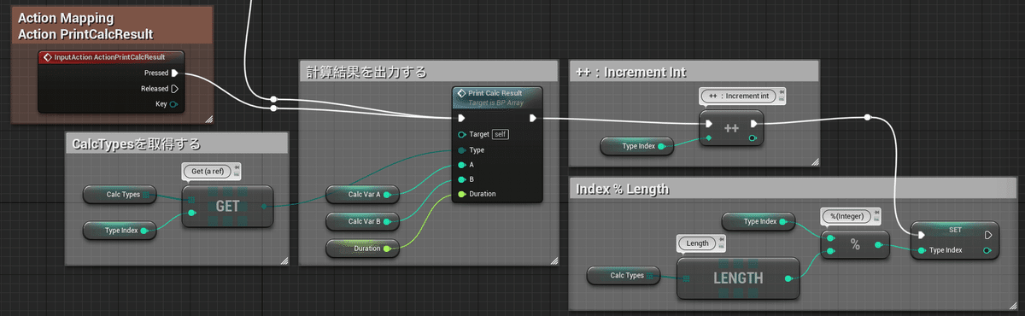Image resolution: width=1025 pixels, height=316 pixels.
Task: Click the red InputAction event icon
Action: 47,57
